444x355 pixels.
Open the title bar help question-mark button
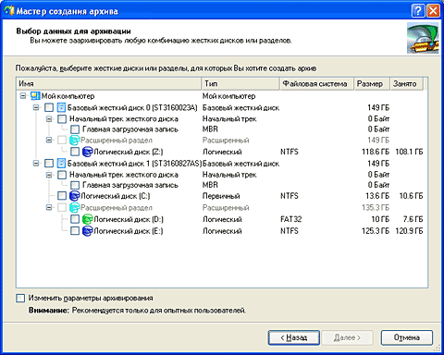418,11
